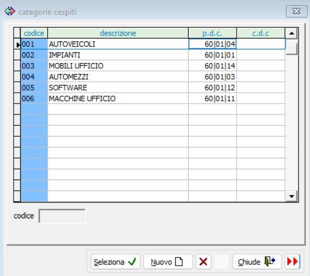The height and width of the screenshot is (276, 310).
Task: Create a new record with Nuovo
Action: point(168,262)
